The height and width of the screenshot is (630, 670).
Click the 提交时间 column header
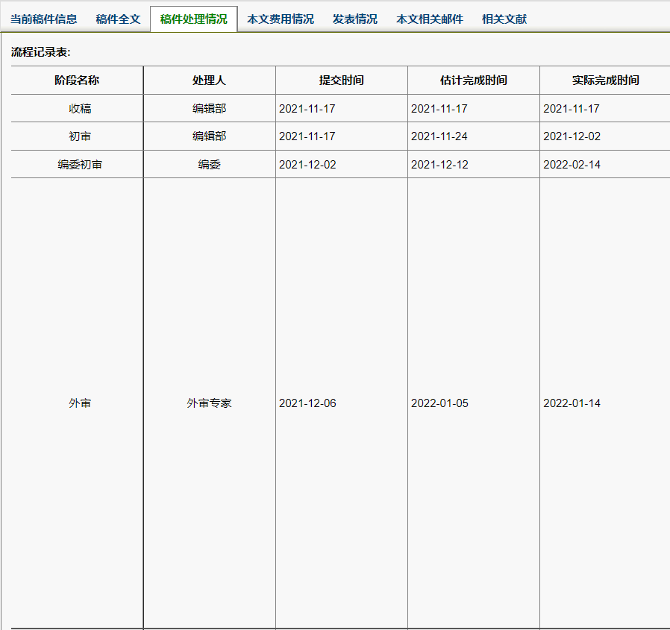click(x=342, y=81)
